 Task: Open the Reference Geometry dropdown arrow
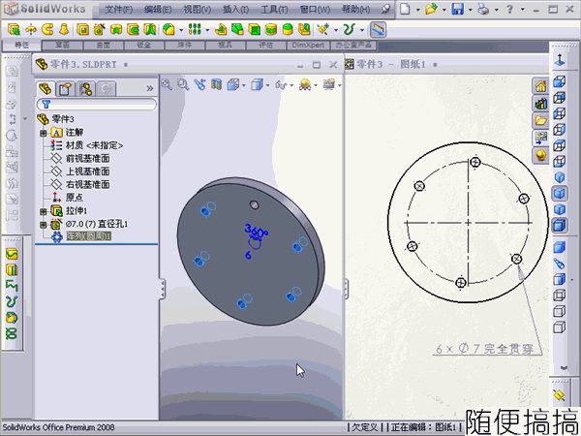click(336, 30)
